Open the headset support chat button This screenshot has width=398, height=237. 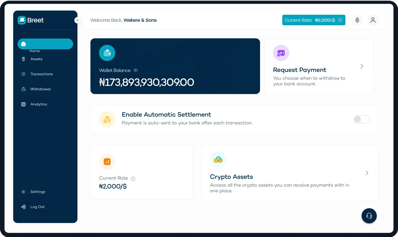369,216
